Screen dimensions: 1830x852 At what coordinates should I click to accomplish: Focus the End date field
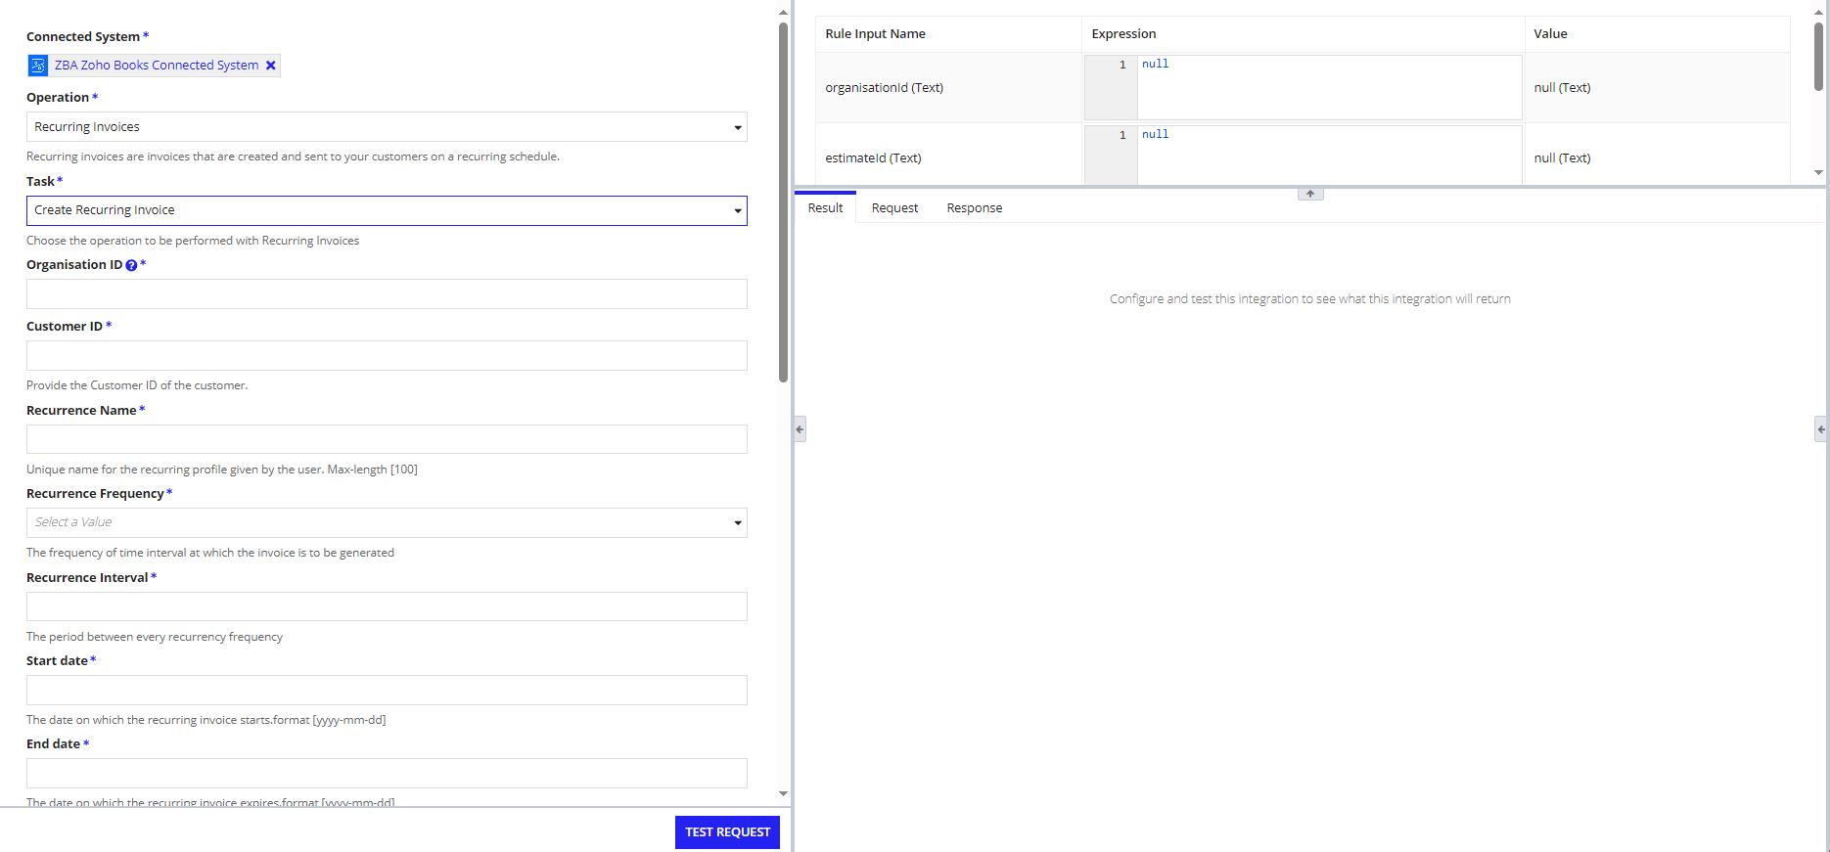pyautogui.click(x=387, y=773)
